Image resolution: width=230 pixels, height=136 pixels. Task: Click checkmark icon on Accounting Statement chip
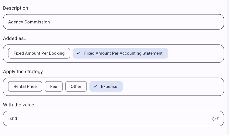79,53
